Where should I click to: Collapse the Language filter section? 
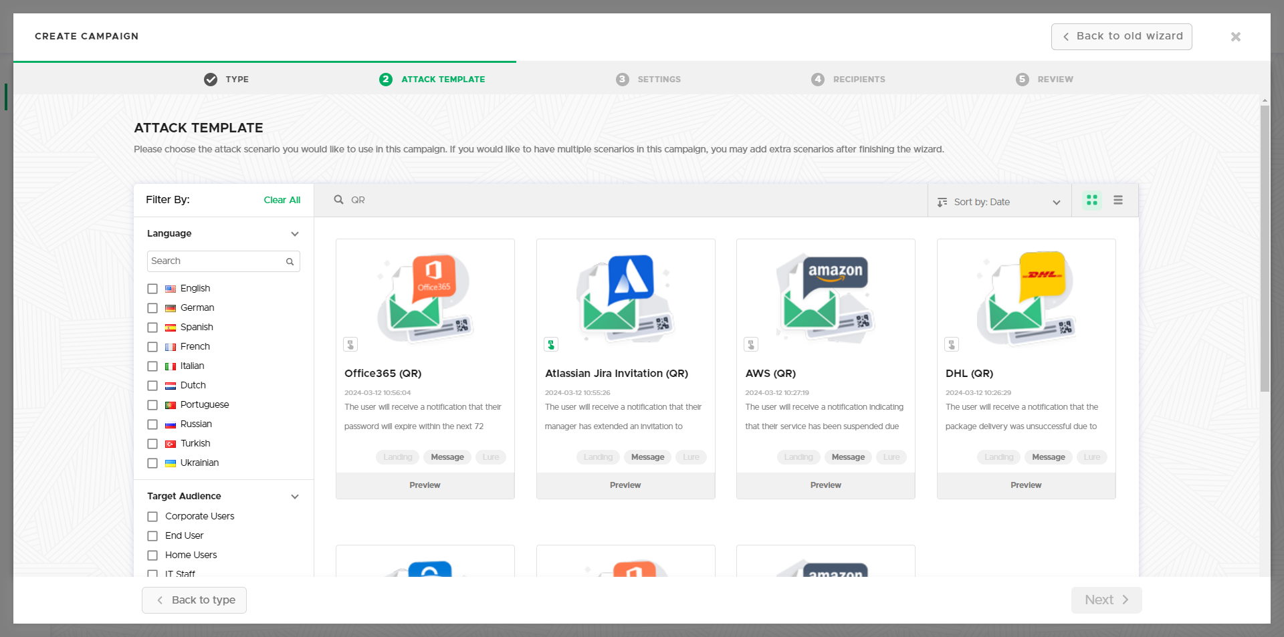(x=295, y=234)
